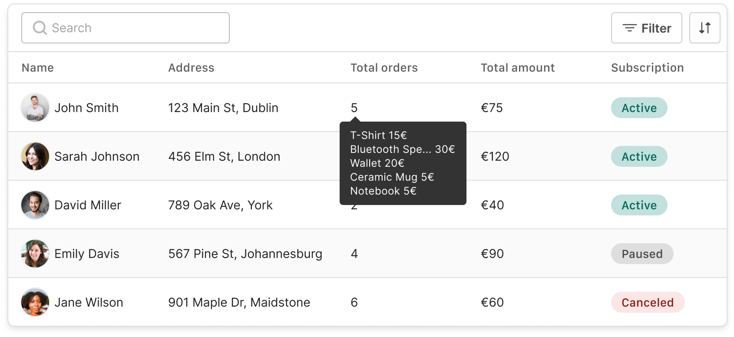The width and height of the screenshot is (734, 337).
Task: Select the Subscription column header
Action: (647, 68)
